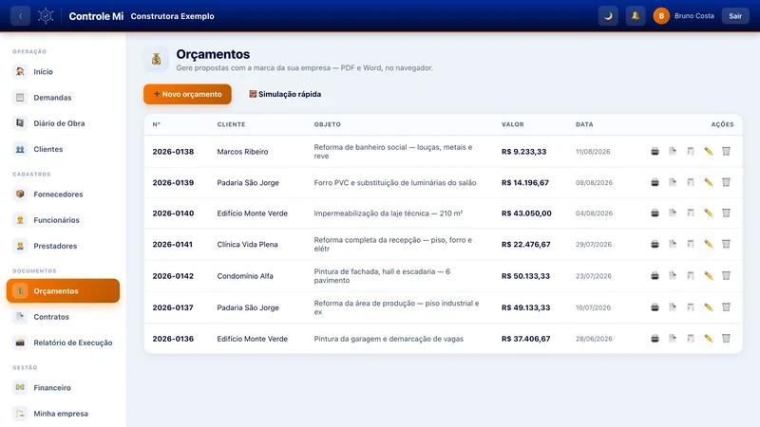Open the Clientes section
Viewport: 760px width, 427px height.
pos(63,149)
